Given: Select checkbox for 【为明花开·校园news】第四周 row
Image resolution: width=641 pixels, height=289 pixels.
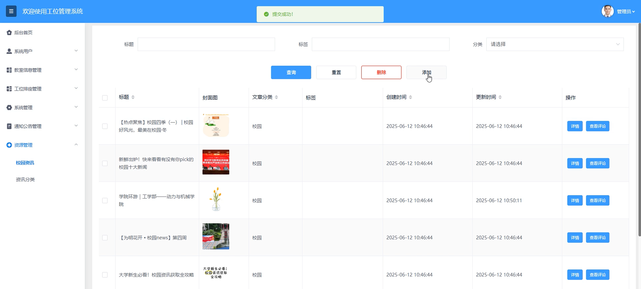Looking at the screenshot, I should pos(105,238).
